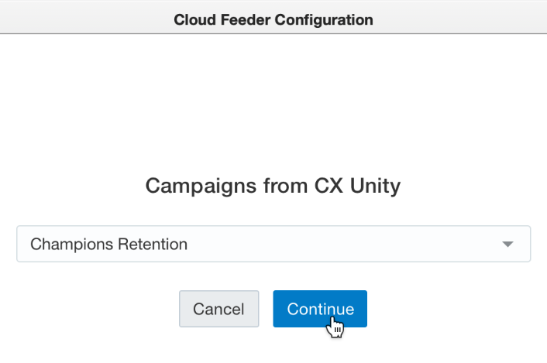Click the word Retention in the dropdown

coord(153,245)
